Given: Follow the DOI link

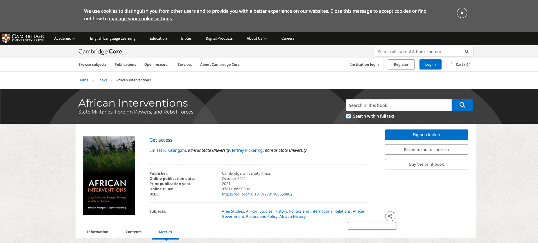Looking at the screenshot, I should pyautogui.click(x=257, y=194).
